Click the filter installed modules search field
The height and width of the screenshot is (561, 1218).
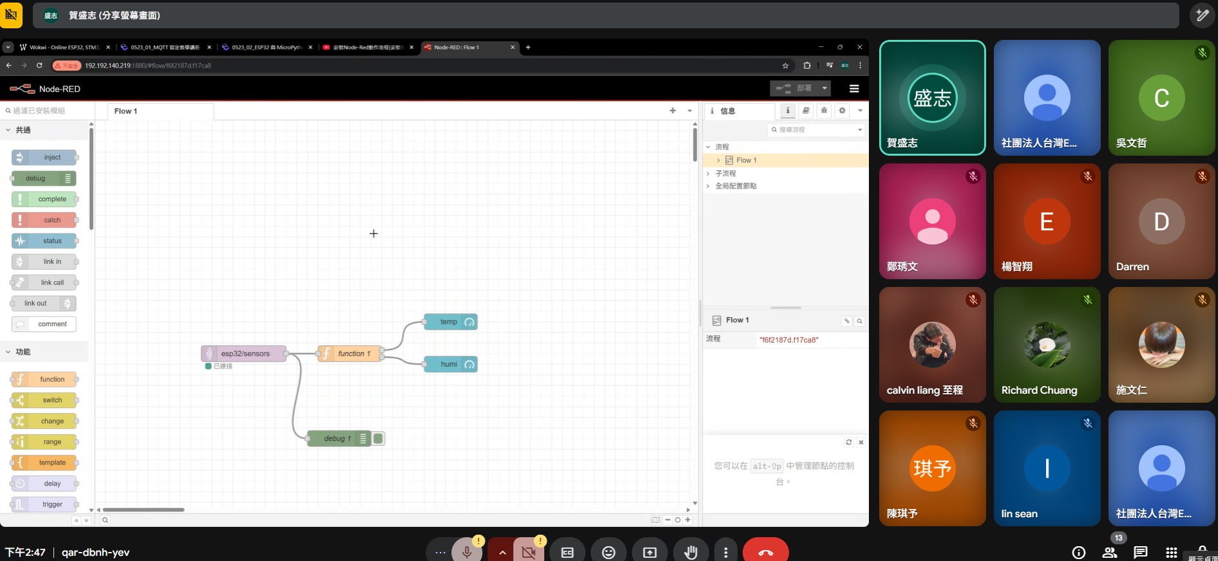pyautogui.click(x=48, y=111)
